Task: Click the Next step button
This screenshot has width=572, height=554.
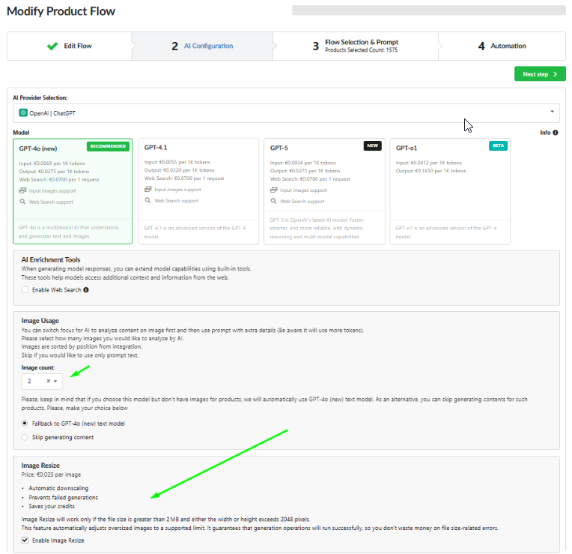Action: pyautogui.click(x=540, y=73)
